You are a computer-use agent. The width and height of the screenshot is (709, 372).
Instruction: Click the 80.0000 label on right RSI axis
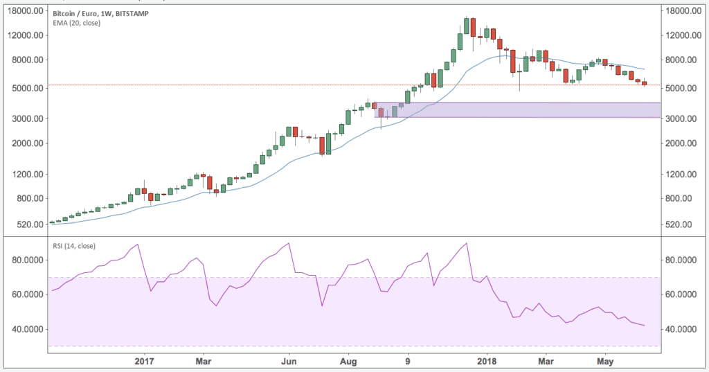coord(681,260)
